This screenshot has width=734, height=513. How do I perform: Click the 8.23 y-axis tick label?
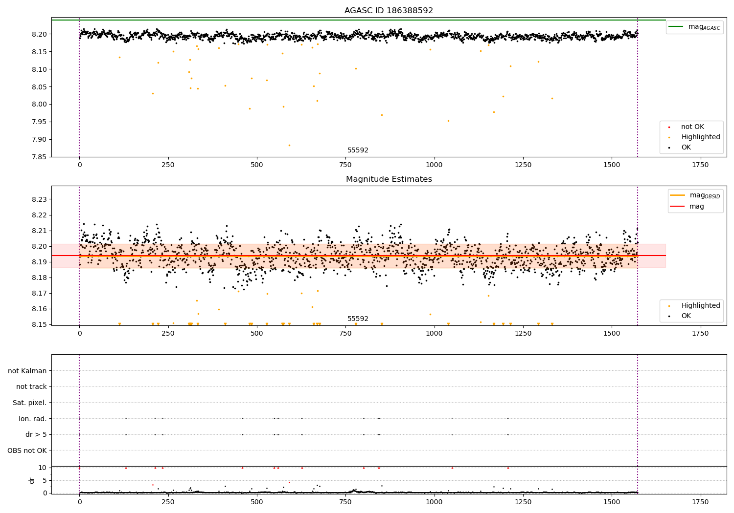tap(40, 199)
